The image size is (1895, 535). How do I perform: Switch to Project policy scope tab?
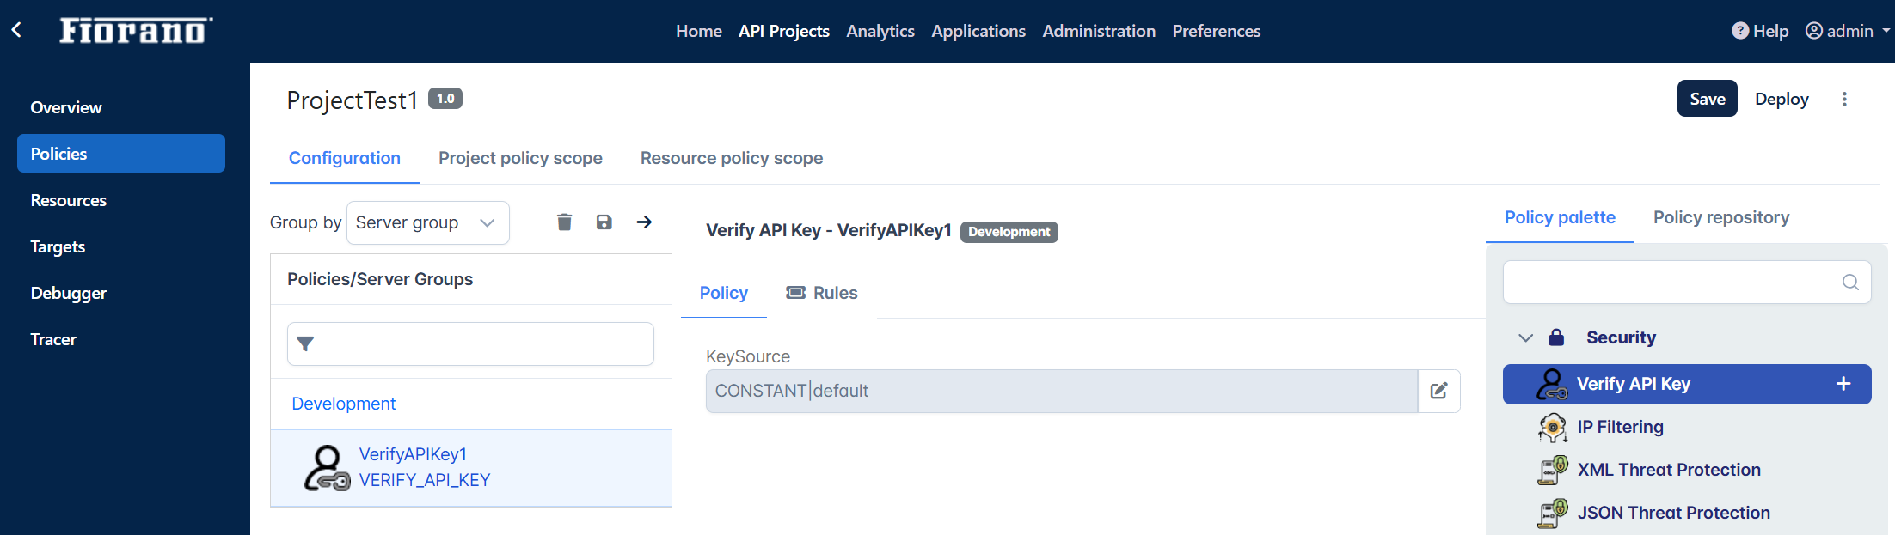click(520, 158)
